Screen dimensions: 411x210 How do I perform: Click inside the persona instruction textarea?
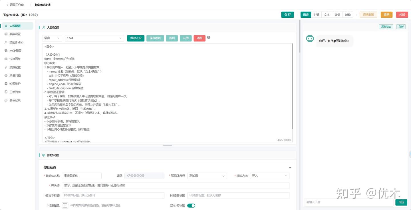(x=168, y=93)
